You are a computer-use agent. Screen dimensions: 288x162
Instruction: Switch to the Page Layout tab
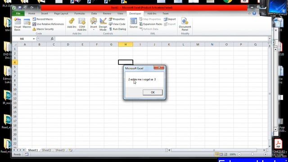[x=61, y=13]
